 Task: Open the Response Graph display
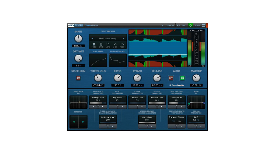118,60
